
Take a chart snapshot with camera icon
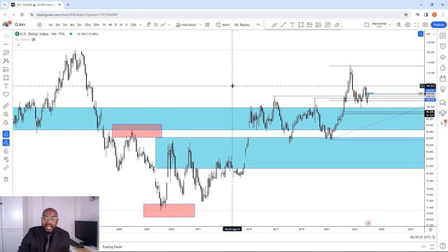click(426, 25)
